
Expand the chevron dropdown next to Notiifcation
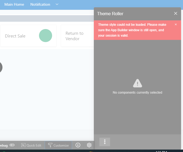(57, 4)
